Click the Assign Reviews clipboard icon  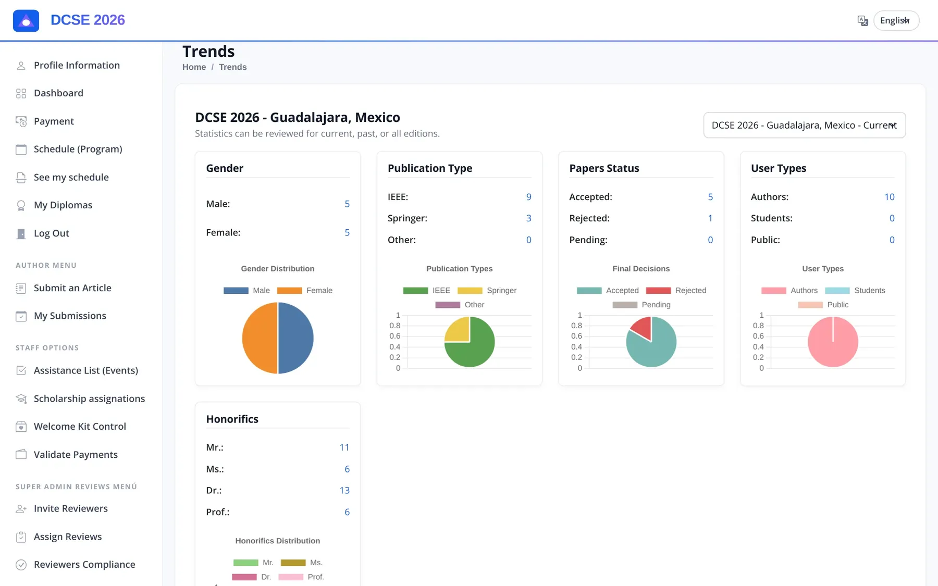pos(21,537)
